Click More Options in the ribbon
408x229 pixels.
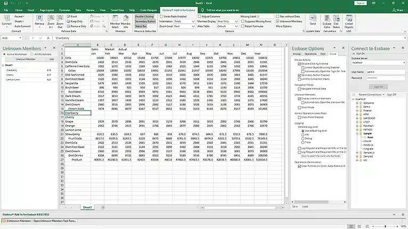coord(284,26)
